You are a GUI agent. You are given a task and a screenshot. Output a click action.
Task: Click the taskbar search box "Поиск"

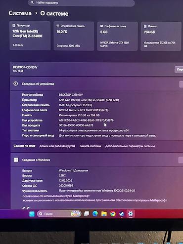coord(59,214)
